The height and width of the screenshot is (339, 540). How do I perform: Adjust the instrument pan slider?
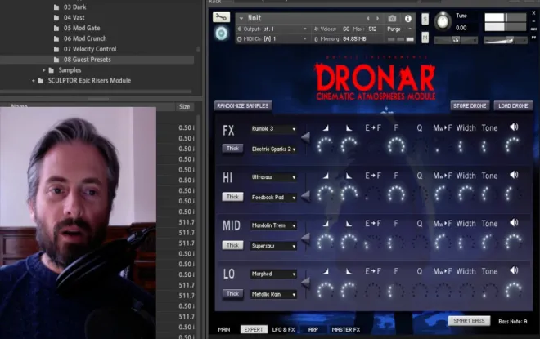(x=456, y=40)
